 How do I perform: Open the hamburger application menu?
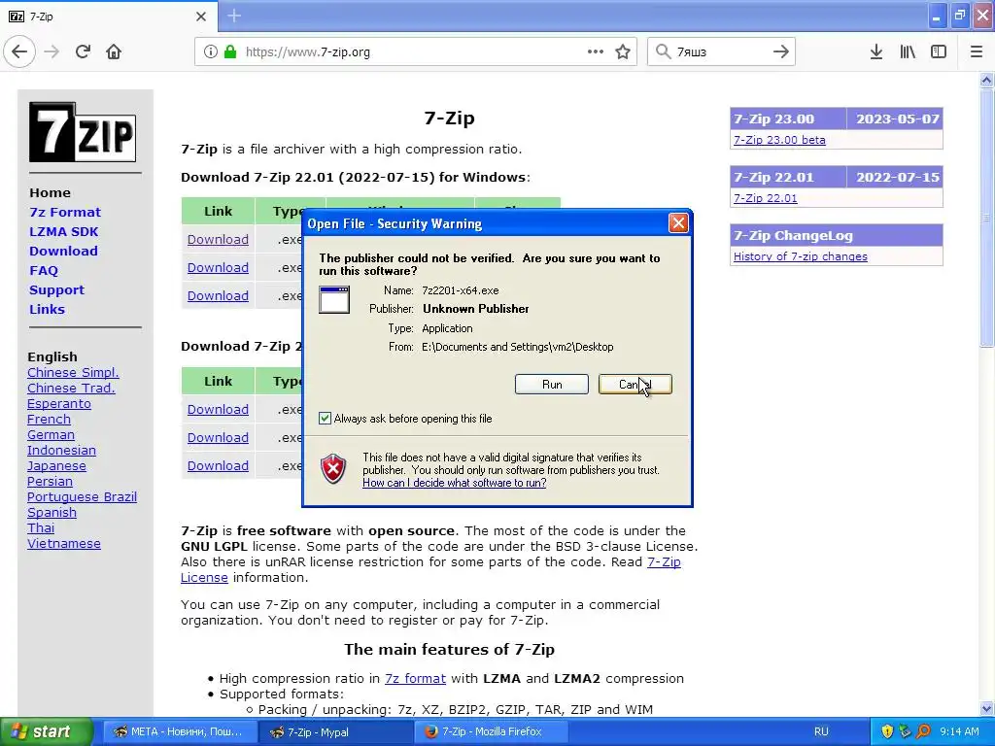[x=977, y=52]
